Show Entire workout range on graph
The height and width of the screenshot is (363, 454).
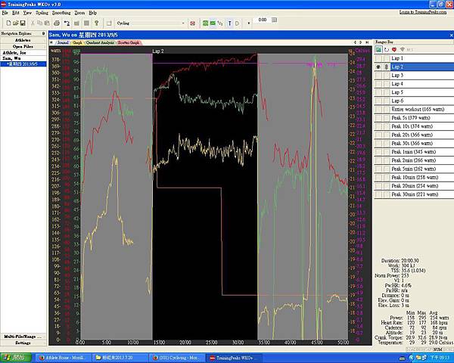(378, 110)
